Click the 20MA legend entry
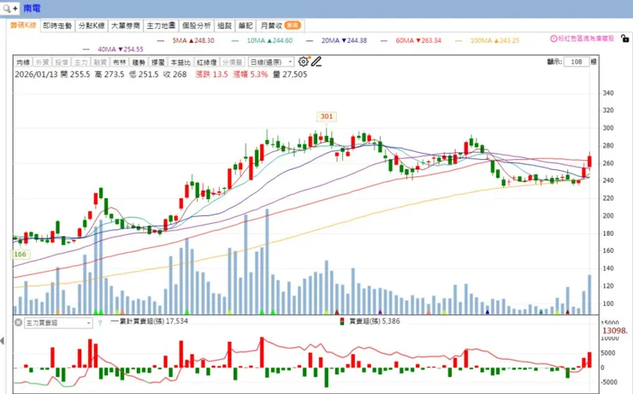This screenshot has height=394, width=633. click(x=337, y=40)
